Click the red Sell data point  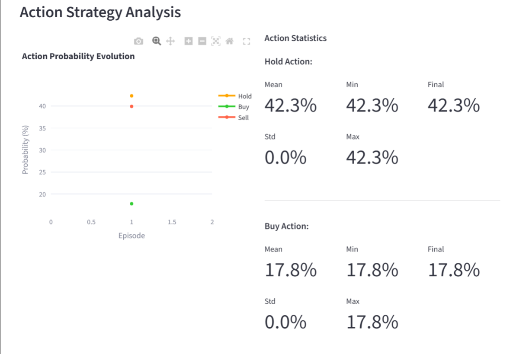pyautogui.click(x=131, y=106)
